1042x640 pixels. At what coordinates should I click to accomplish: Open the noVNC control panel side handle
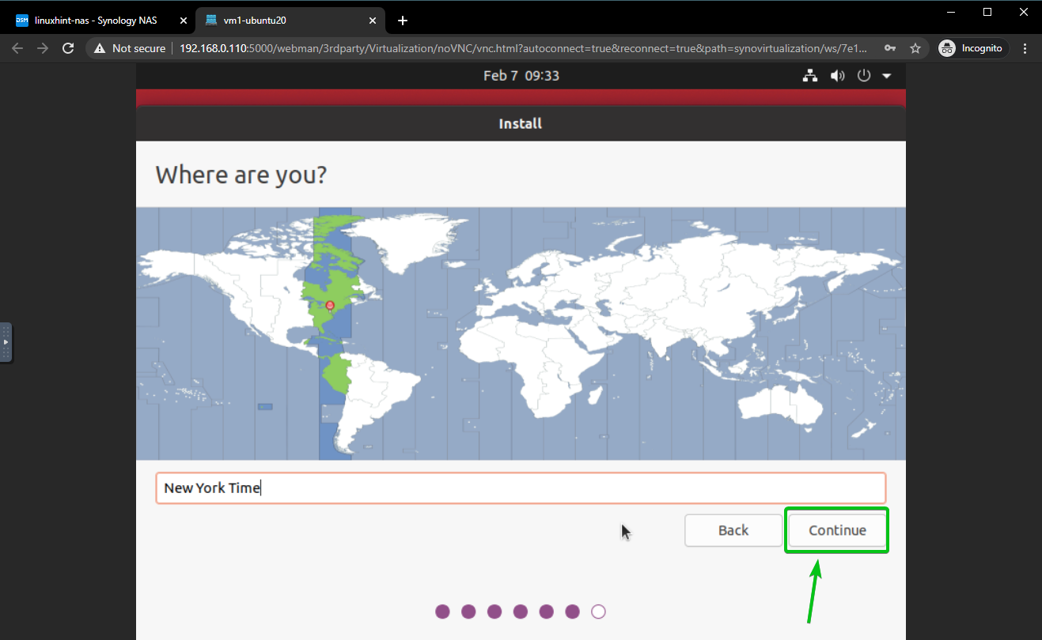coord(6,342)
